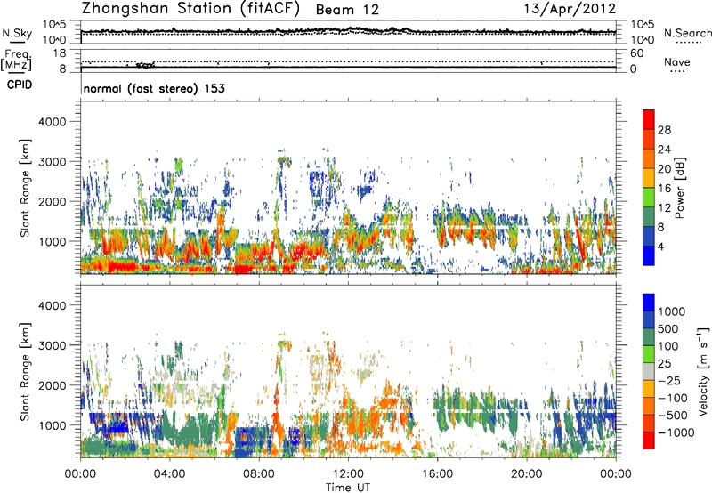Screen dimensions: 712x493
Task: Click the 'CPID' label
Action: tap(20, 85)
